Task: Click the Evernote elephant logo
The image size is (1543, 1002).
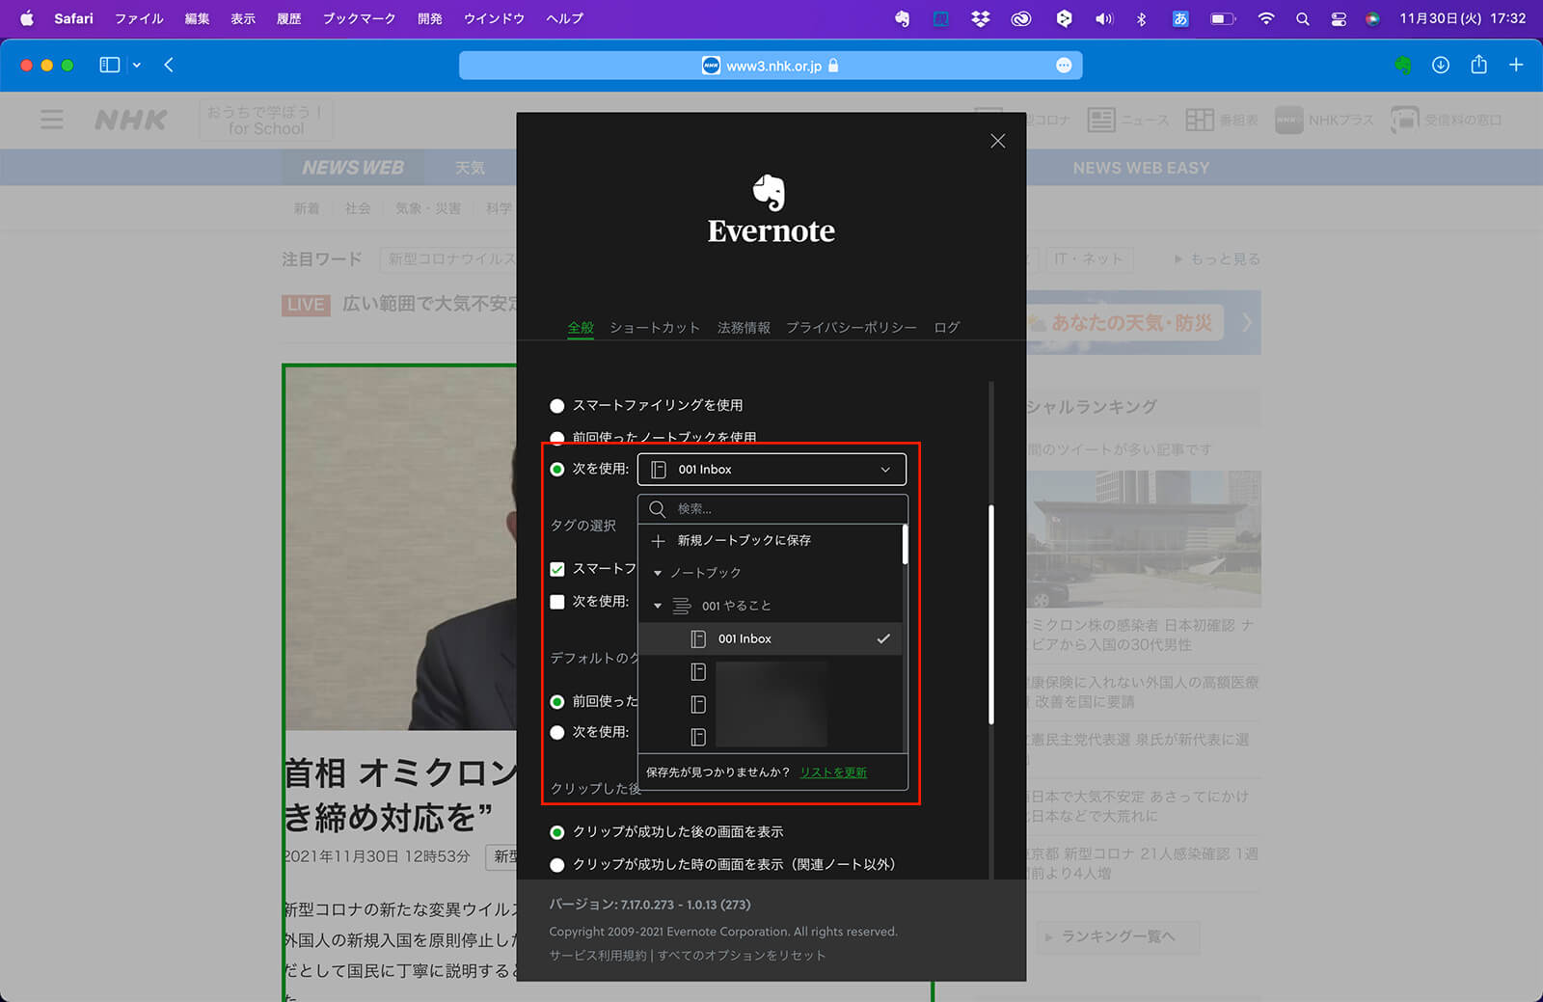Action: (770, 193)
